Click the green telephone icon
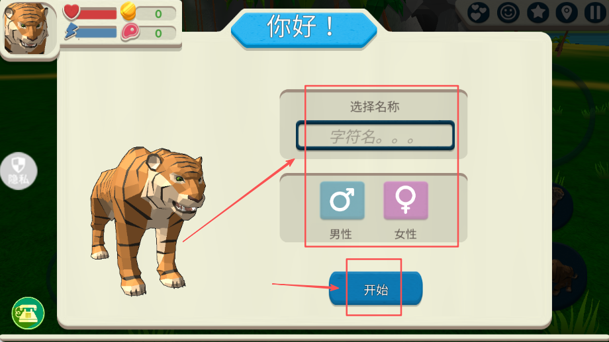 click(28, 313)
